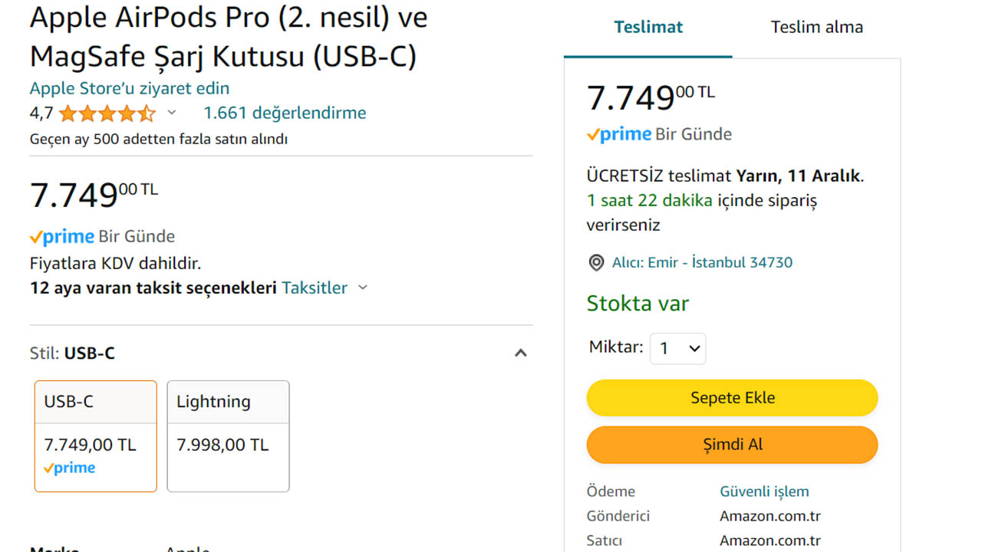Open the Miktar quantity dropdown
The width and height of the screenshot is (982, 552).
point(677,349)
